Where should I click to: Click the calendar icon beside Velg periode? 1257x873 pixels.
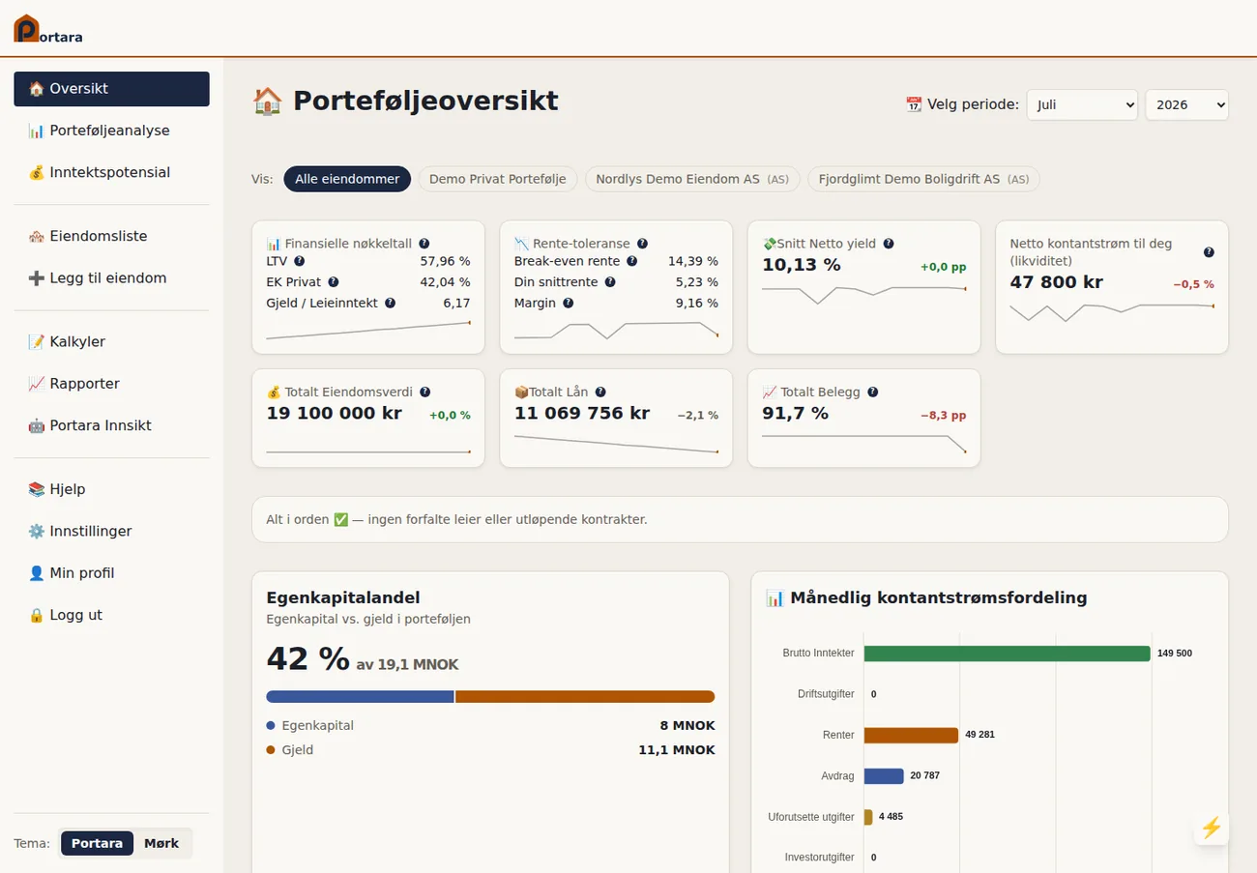[914, 104]
